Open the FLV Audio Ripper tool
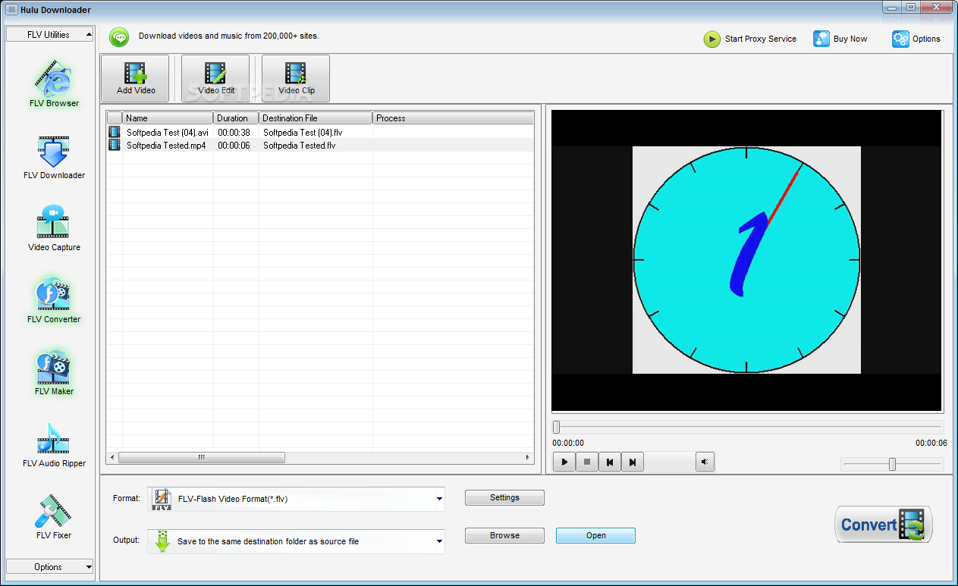Viewport: 958px width, 586px height. [x=53, y=445]
